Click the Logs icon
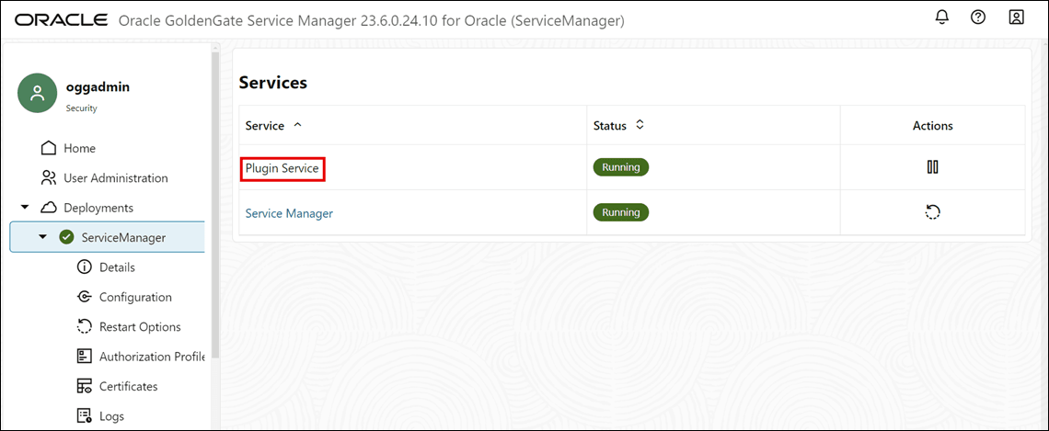The image size is (1049, 431). (85, 415)
